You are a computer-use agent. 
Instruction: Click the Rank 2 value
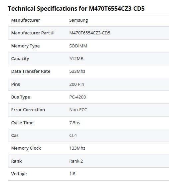pyautogui.click(x=76, y=161)
